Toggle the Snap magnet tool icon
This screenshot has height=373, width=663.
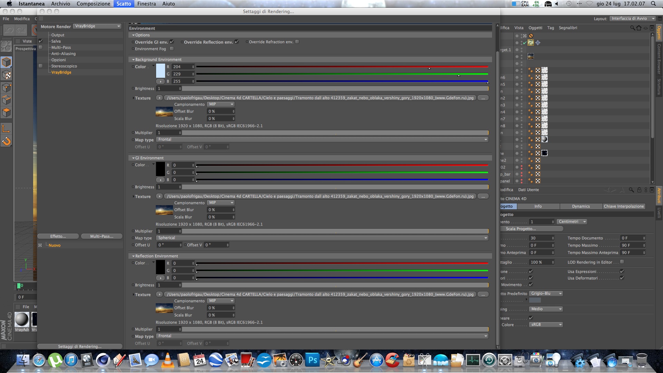[6, 141]
